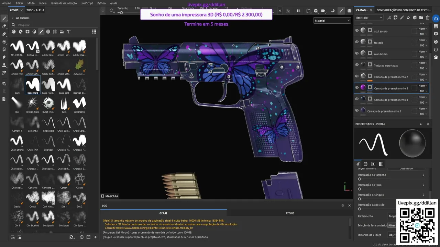
Task: Filter assets by fonts T icon
Action: [x=69, y=32]
